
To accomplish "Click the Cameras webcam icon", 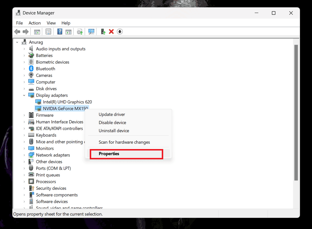I will tap(31, 75).
